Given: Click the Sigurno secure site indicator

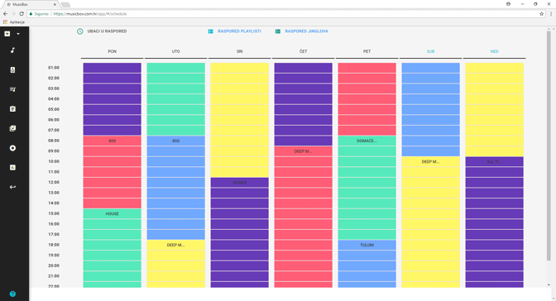Looking at the screenshot, I should [x=39, y=14].
